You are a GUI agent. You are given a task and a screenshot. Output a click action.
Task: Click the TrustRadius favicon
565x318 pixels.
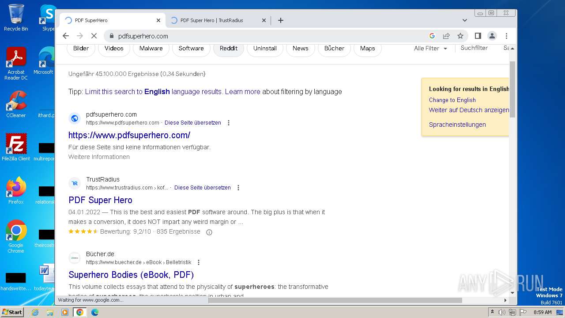[75, 183]
